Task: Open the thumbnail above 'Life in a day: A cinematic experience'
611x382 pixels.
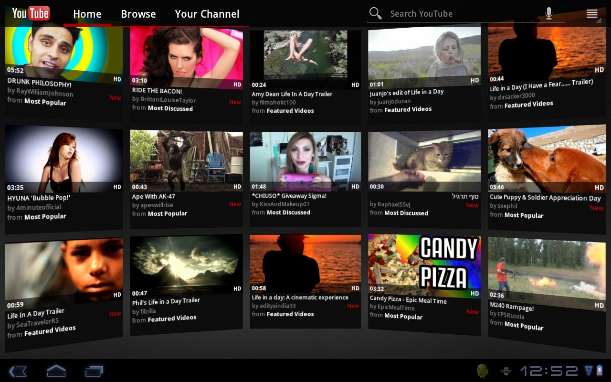Action: tap(305, 264)
